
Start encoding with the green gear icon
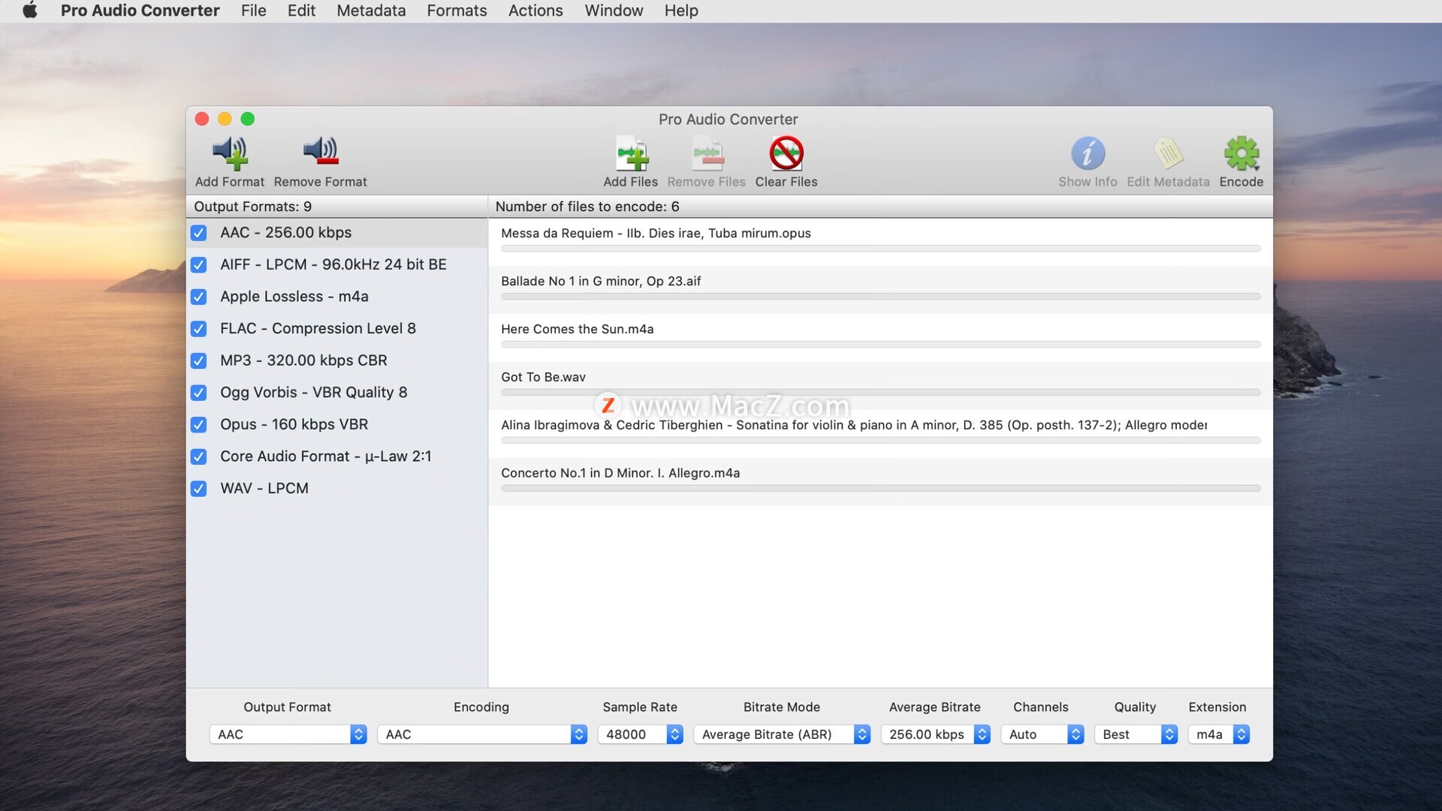pyautogui.click(x=1241, y=153)
